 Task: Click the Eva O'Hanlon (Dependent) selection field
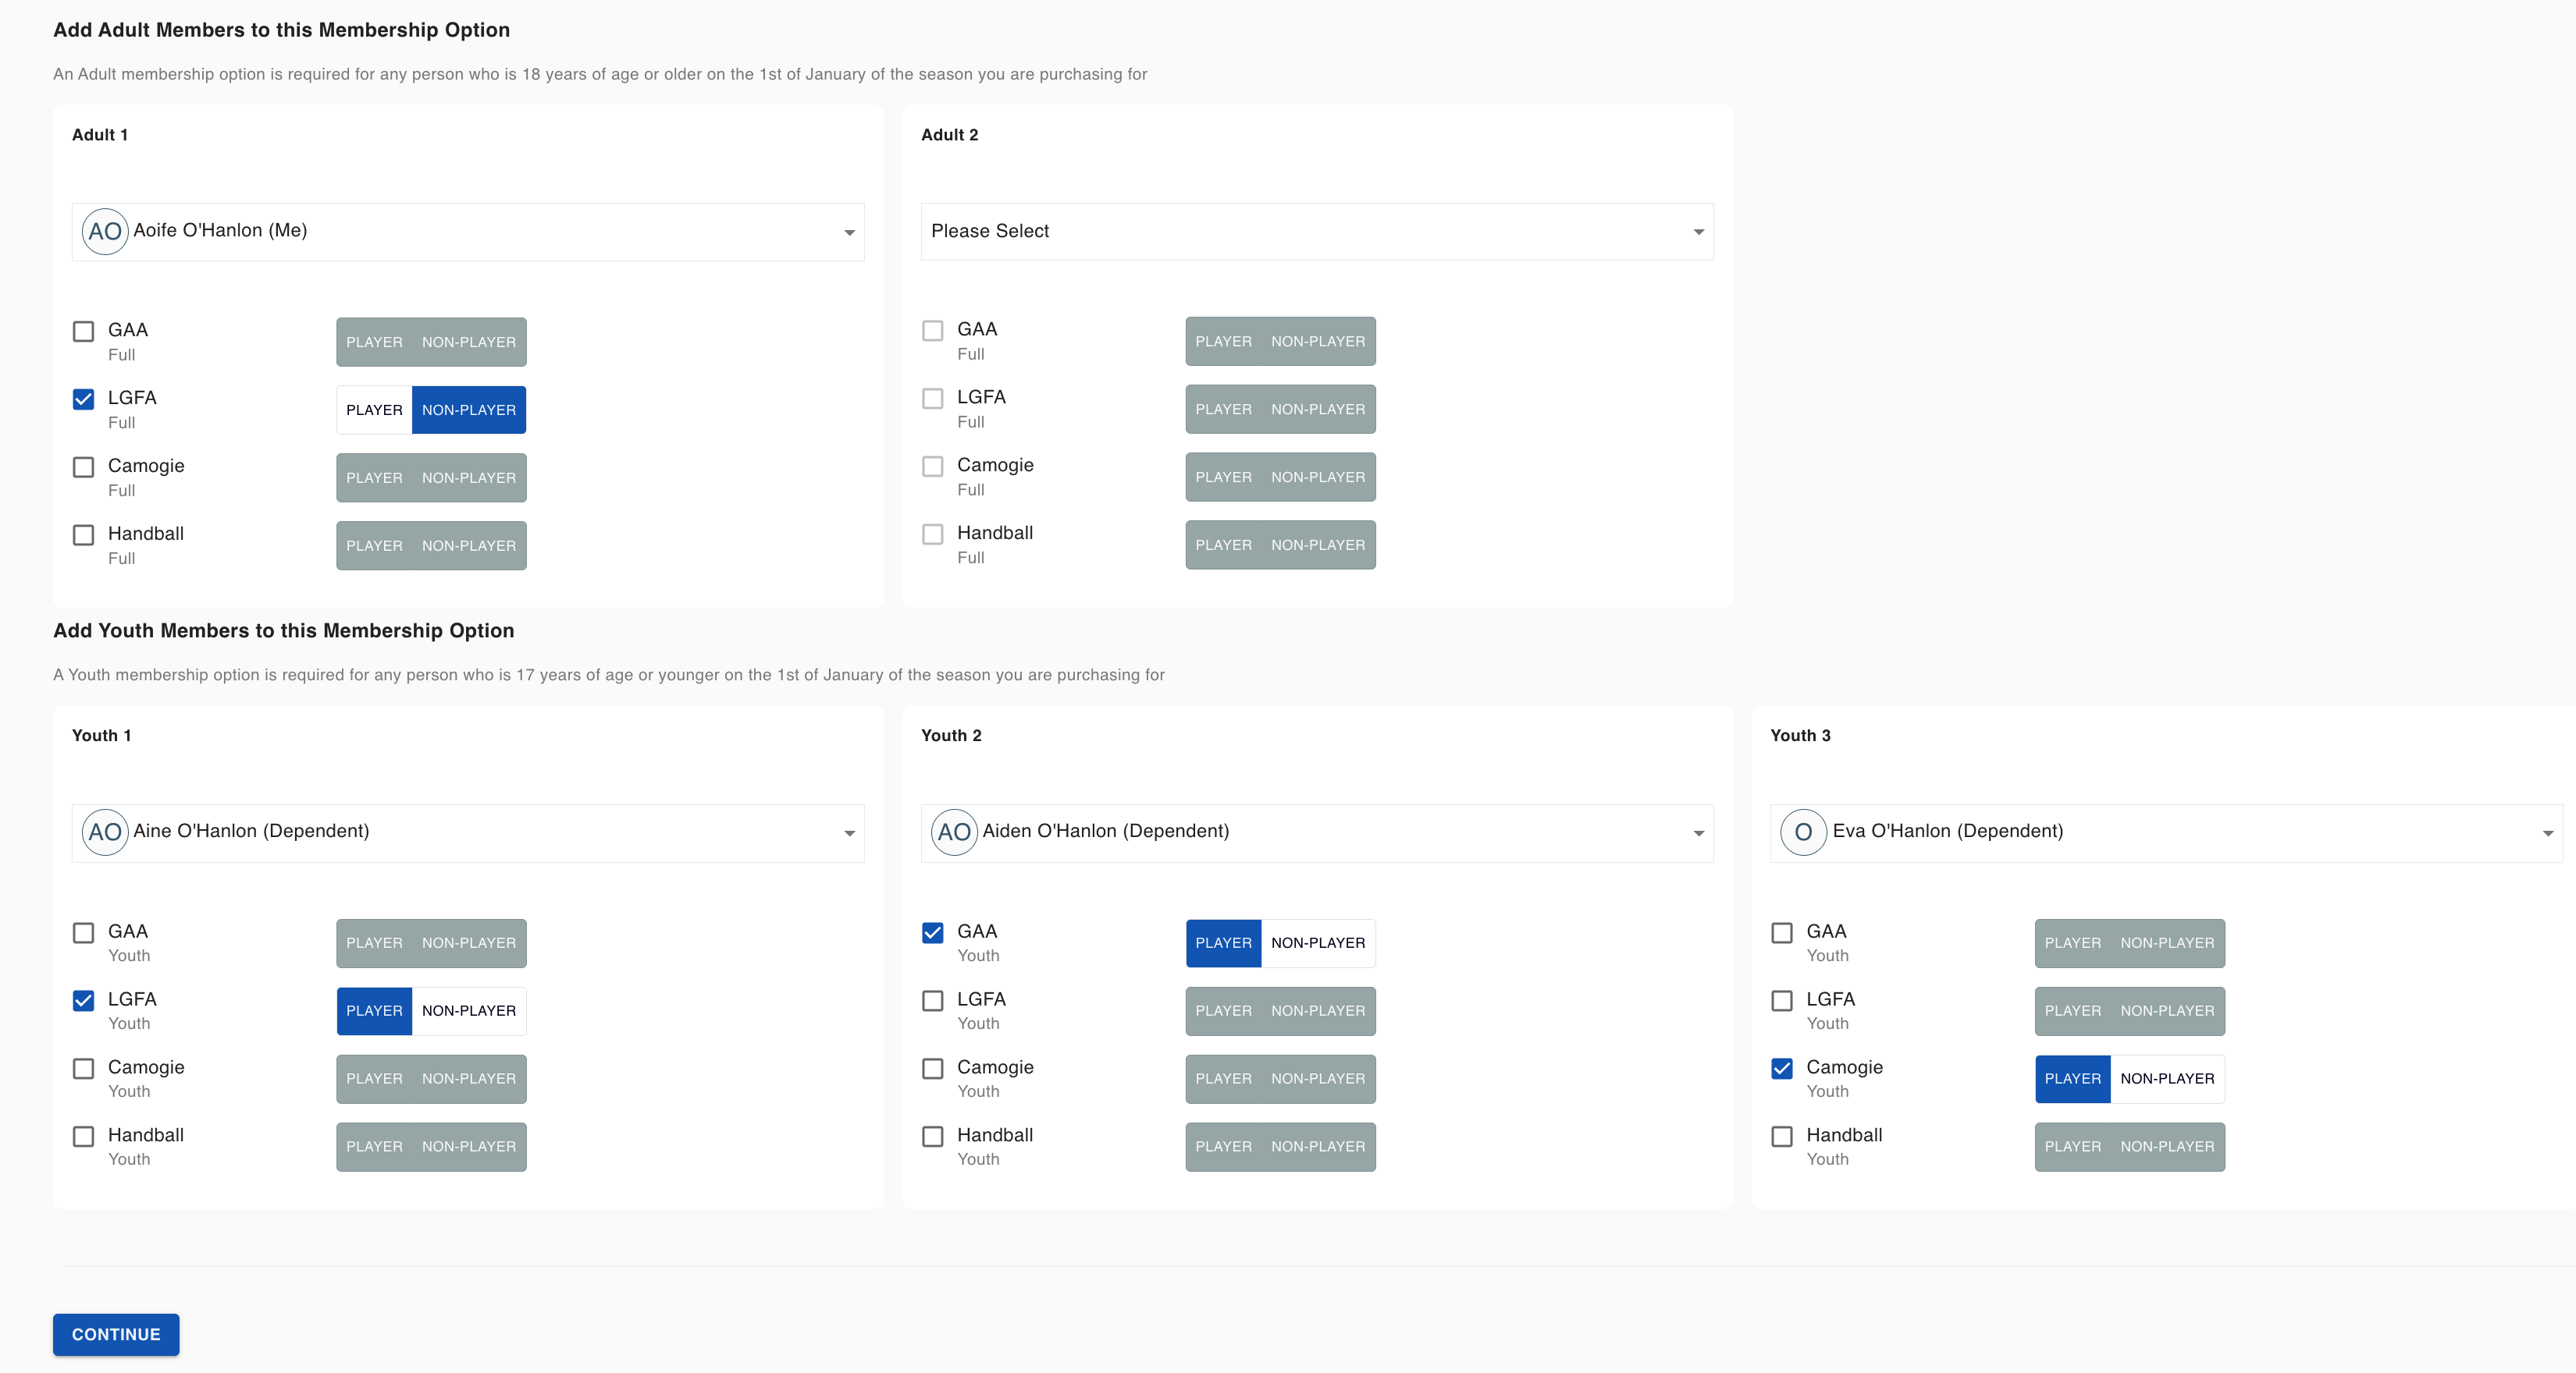pos(2166,833)
